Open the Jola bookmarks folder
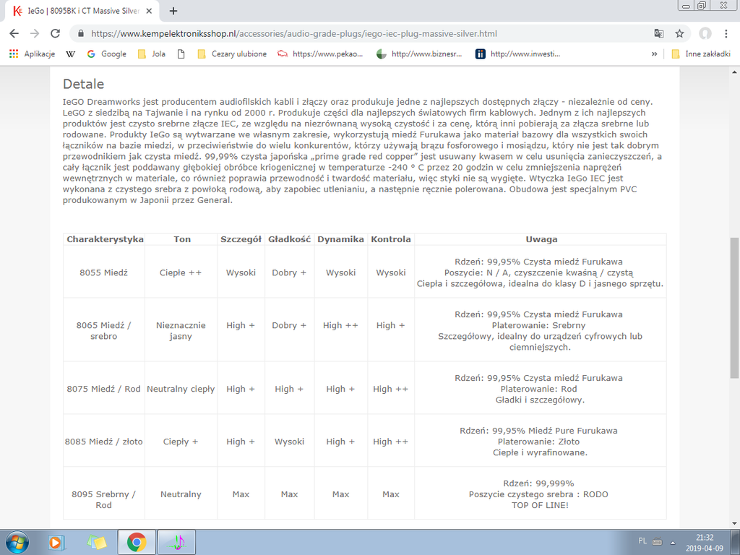This screenshot has height=555, width=740. [152, 53]
